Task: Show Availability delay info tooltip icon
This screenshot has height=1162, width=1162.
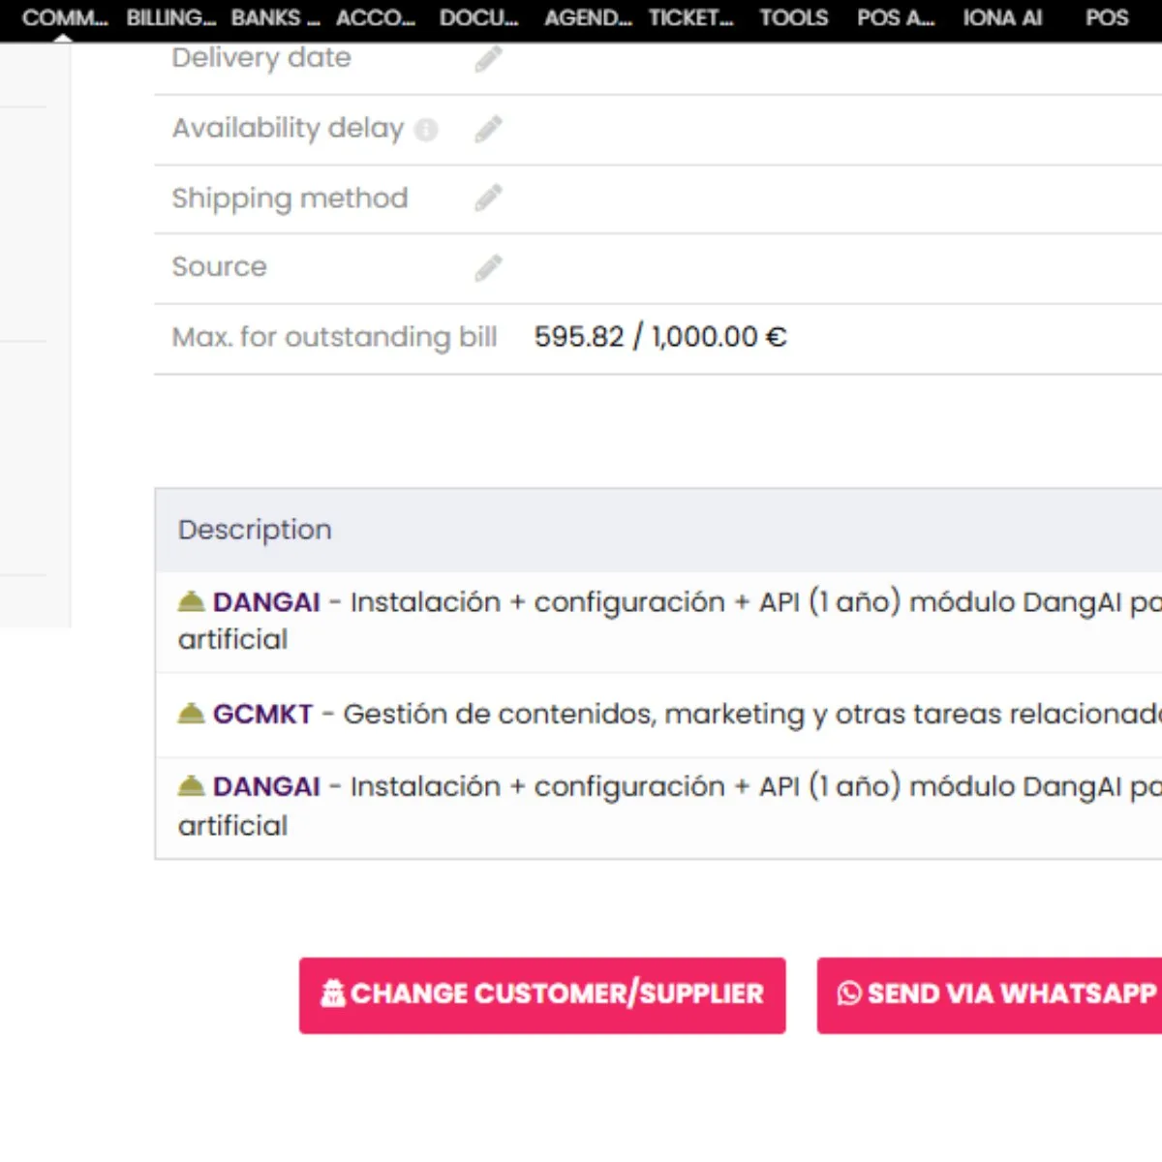Action: (x=426, y=129)
